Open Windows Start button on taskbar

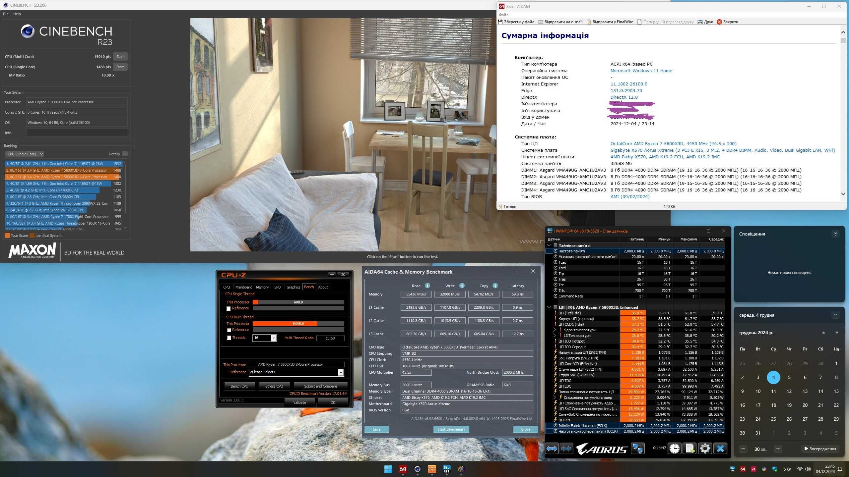tap(388, 469)
